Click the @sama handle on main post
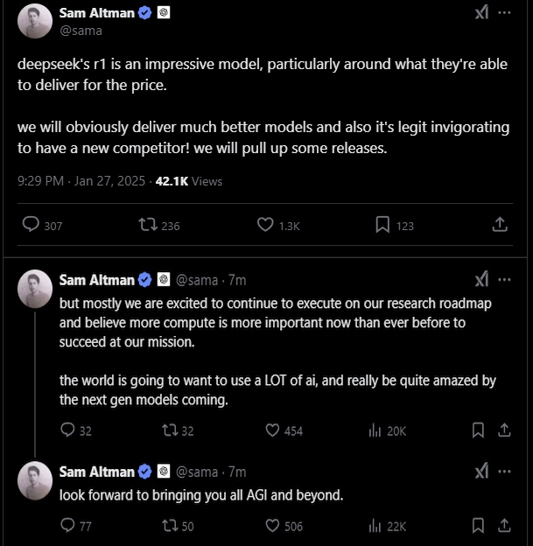Image resolution: width=533 pixels, height=546 pixels. [x=81, y=31]
